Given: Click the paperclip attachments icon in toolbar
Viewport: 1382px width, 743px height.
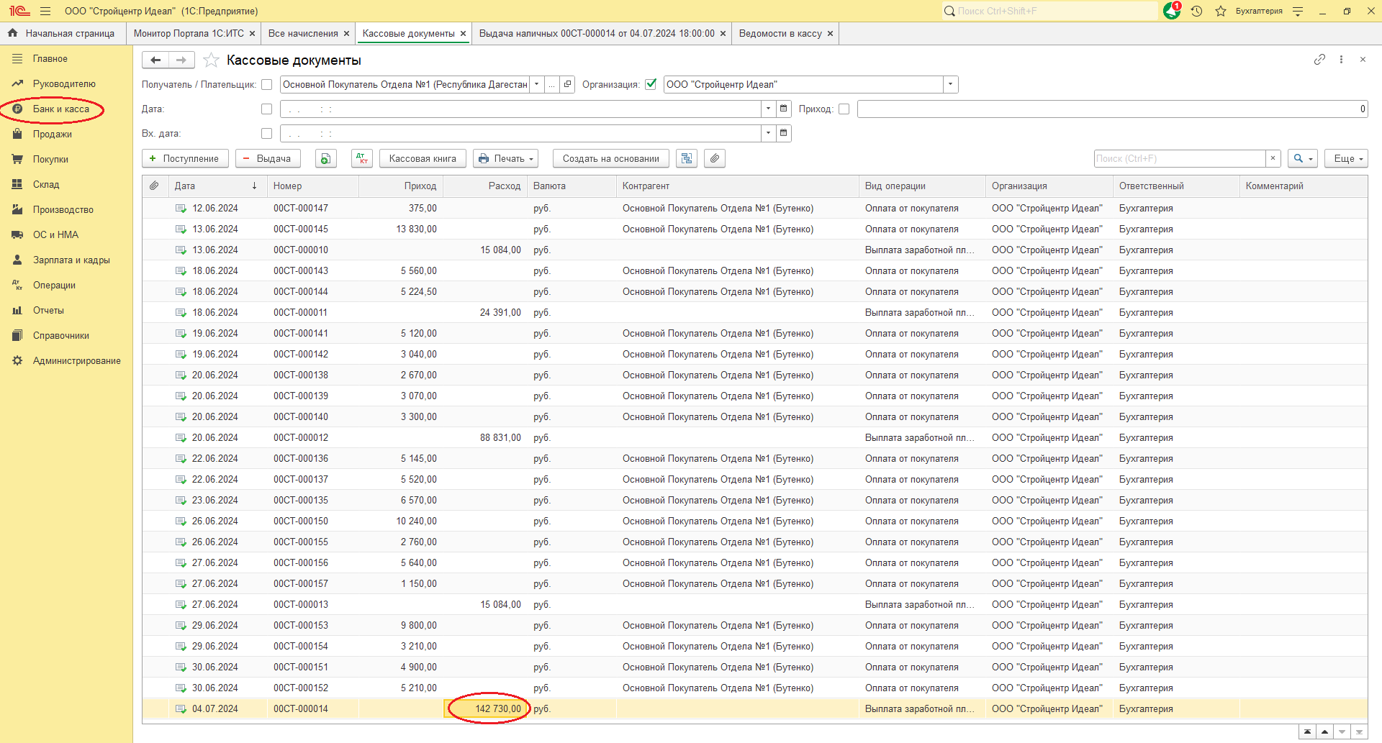Looking at the screenshot, I should [714, 159].
